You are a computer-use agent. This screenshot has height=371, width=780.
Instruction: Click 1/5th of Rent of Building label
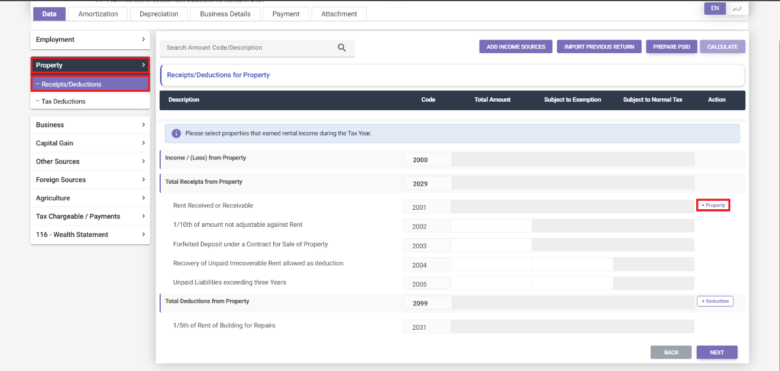point(224,325)
